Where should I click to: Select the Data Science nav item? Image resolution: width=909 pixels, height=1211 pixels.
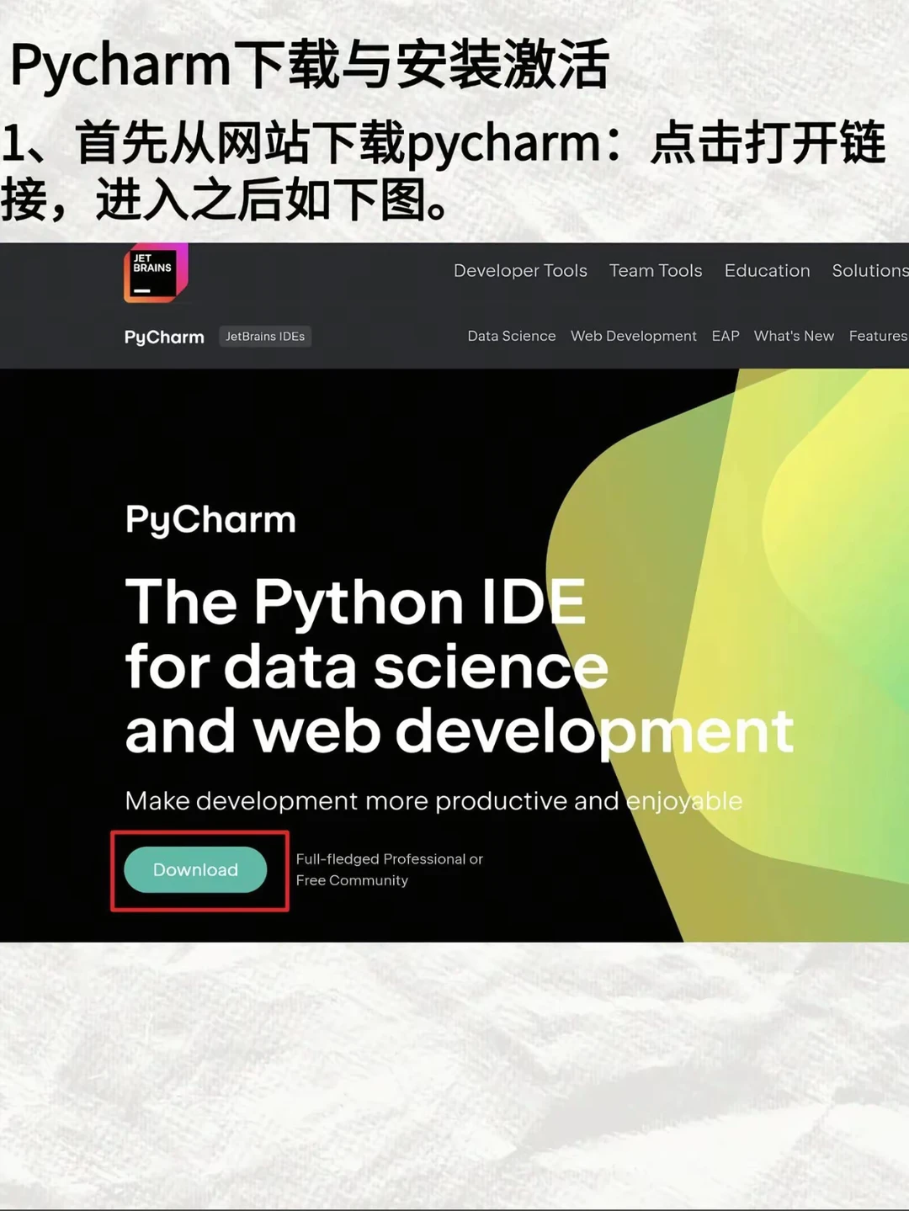pyautogui.click(x=511, y=336)
